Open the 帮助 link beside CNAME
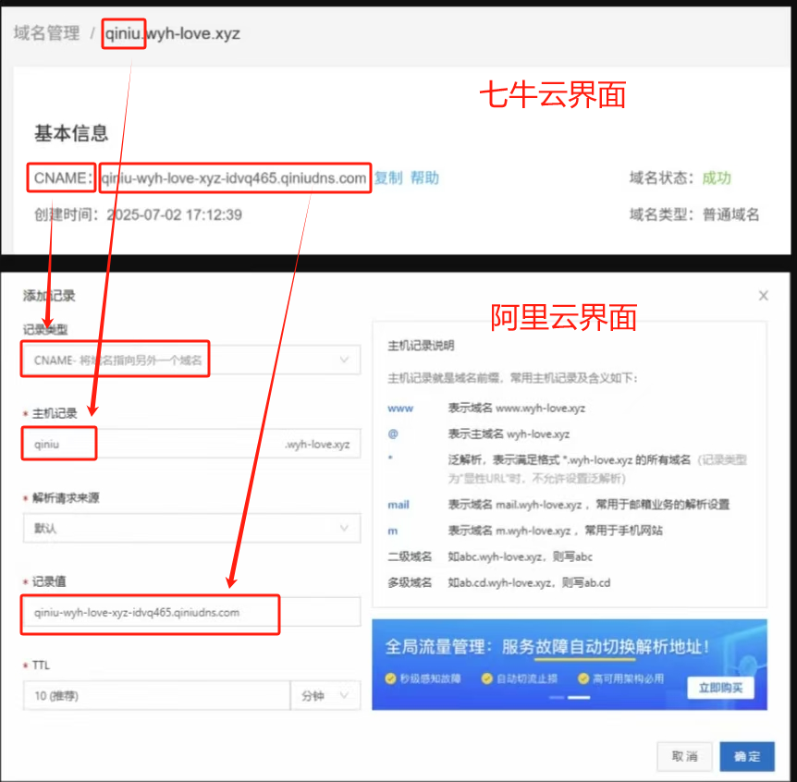 [424, 177]
